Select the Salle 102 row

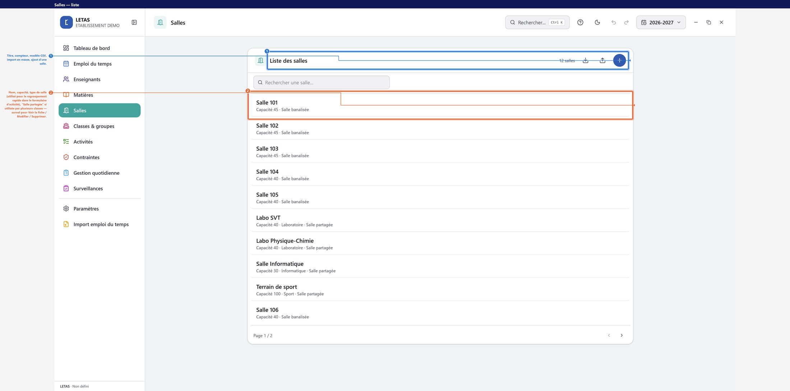[440, 128]
